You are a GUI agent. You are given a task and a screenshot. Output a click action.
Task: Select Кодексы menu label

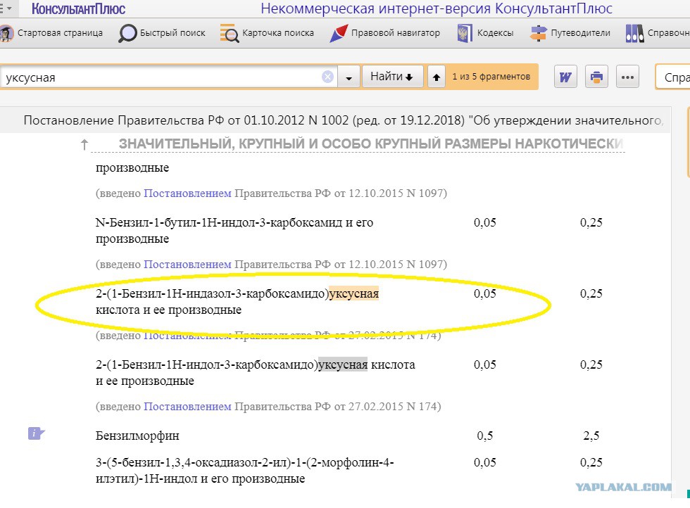click(x=496, y=33)
